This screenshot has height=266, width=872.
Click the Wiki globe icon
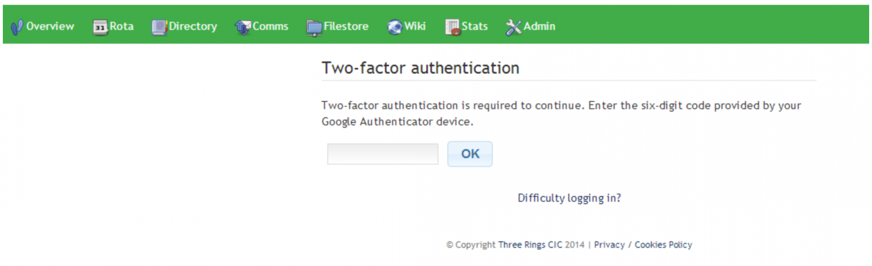coord(395,27)
